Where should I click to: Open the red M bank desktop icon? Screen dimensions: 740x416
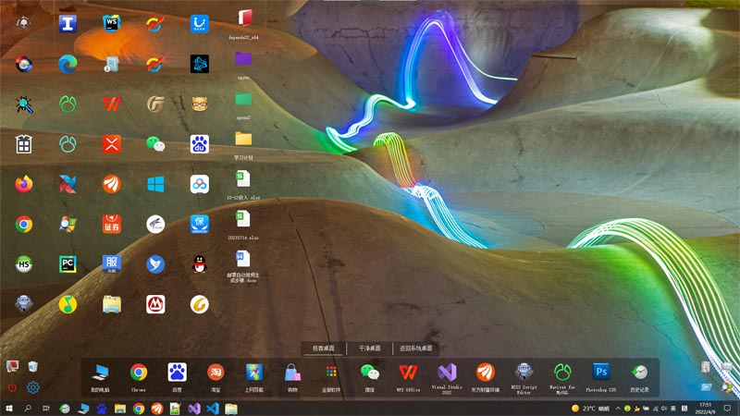coord(155,304)
